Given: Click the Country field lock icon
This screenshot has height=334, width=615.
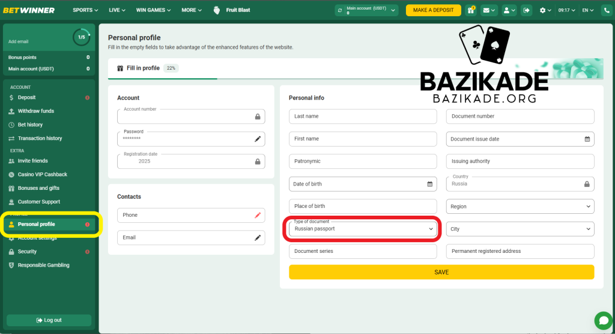Looking at the screenshot, I should 587,184.
